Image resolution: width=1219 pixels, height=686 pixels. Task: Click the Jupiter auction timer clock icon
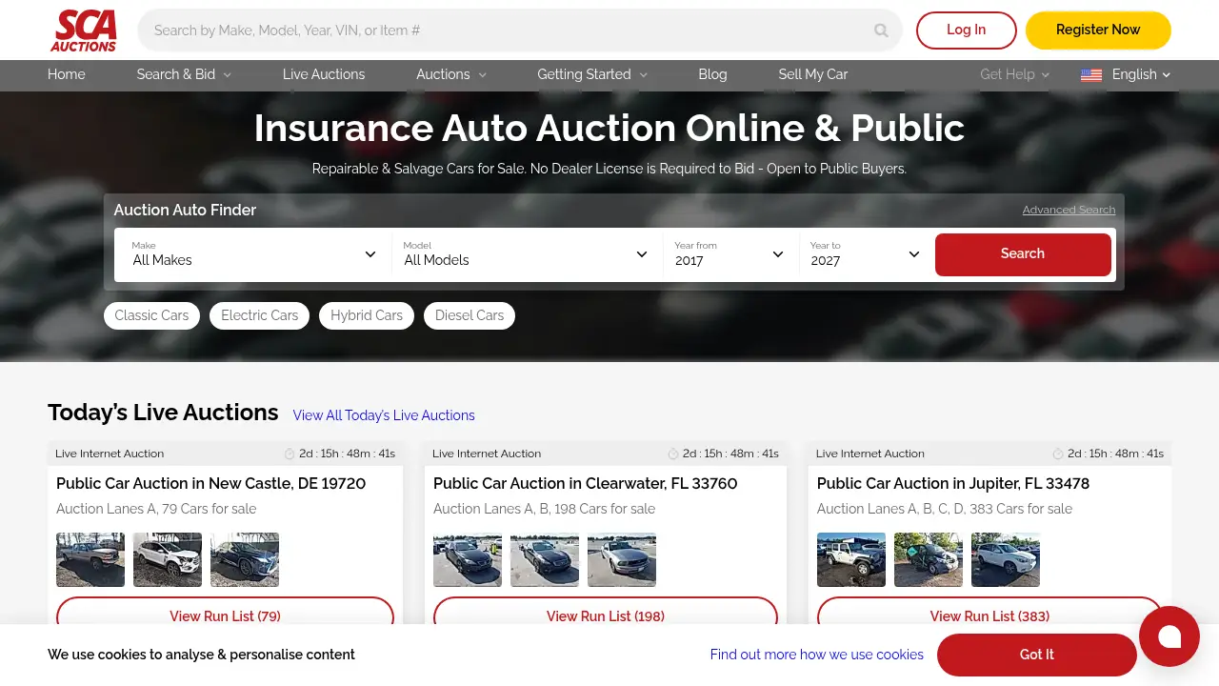coord(1058,454)
